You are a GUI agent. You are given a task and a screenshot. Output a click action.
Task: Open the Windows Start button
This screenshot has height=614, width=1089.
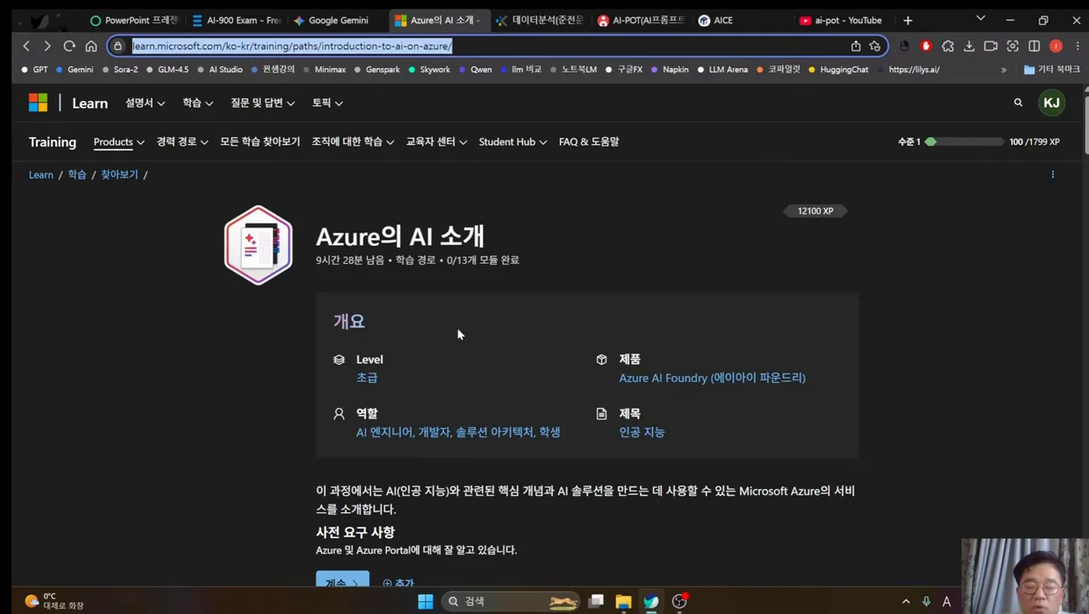425,601
